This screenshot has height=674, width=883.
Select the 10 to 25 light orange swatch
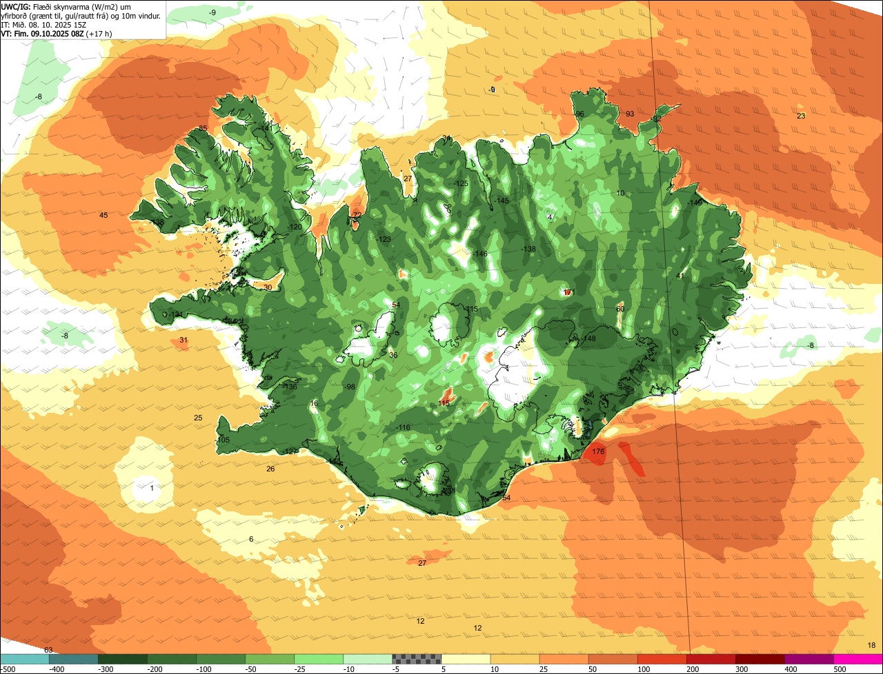(x=515, y=659)
